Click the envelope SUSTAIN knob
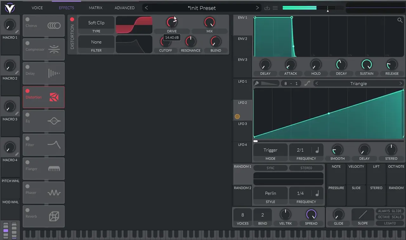406x240 pixels. pos(366,64)
